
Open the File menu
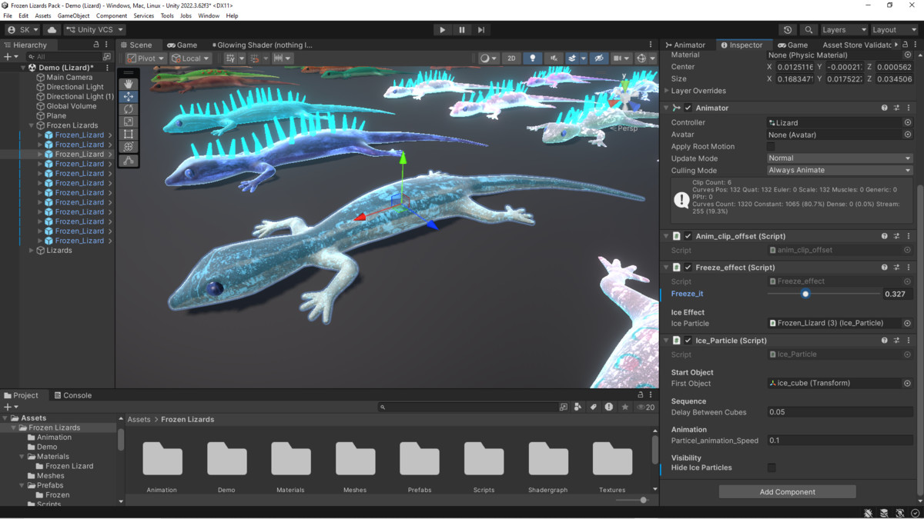(x=8, y=15)
